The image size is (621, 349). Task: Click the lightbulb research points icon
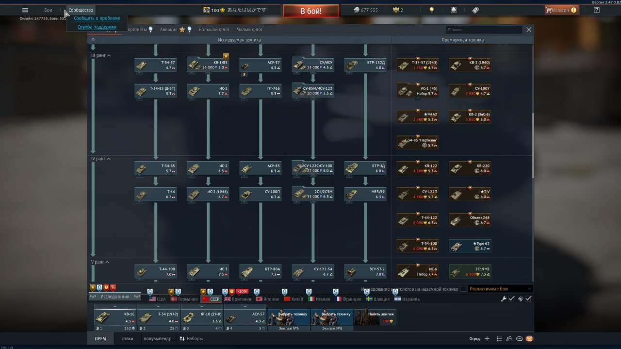[x=431, y=10]
